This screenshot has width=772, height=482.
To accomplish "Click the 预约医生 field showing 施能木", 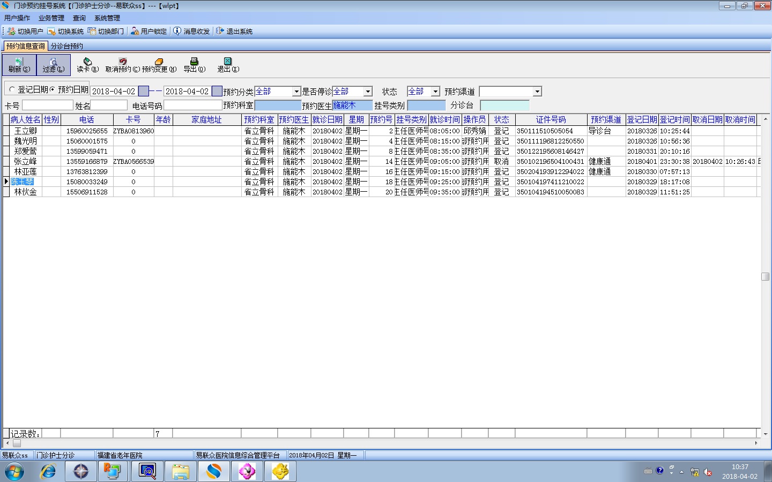I will coord(352,106).
